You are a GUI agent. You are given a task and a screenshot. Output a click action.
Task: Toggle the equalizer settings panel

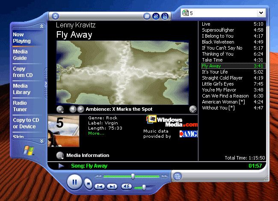[156, 16]
